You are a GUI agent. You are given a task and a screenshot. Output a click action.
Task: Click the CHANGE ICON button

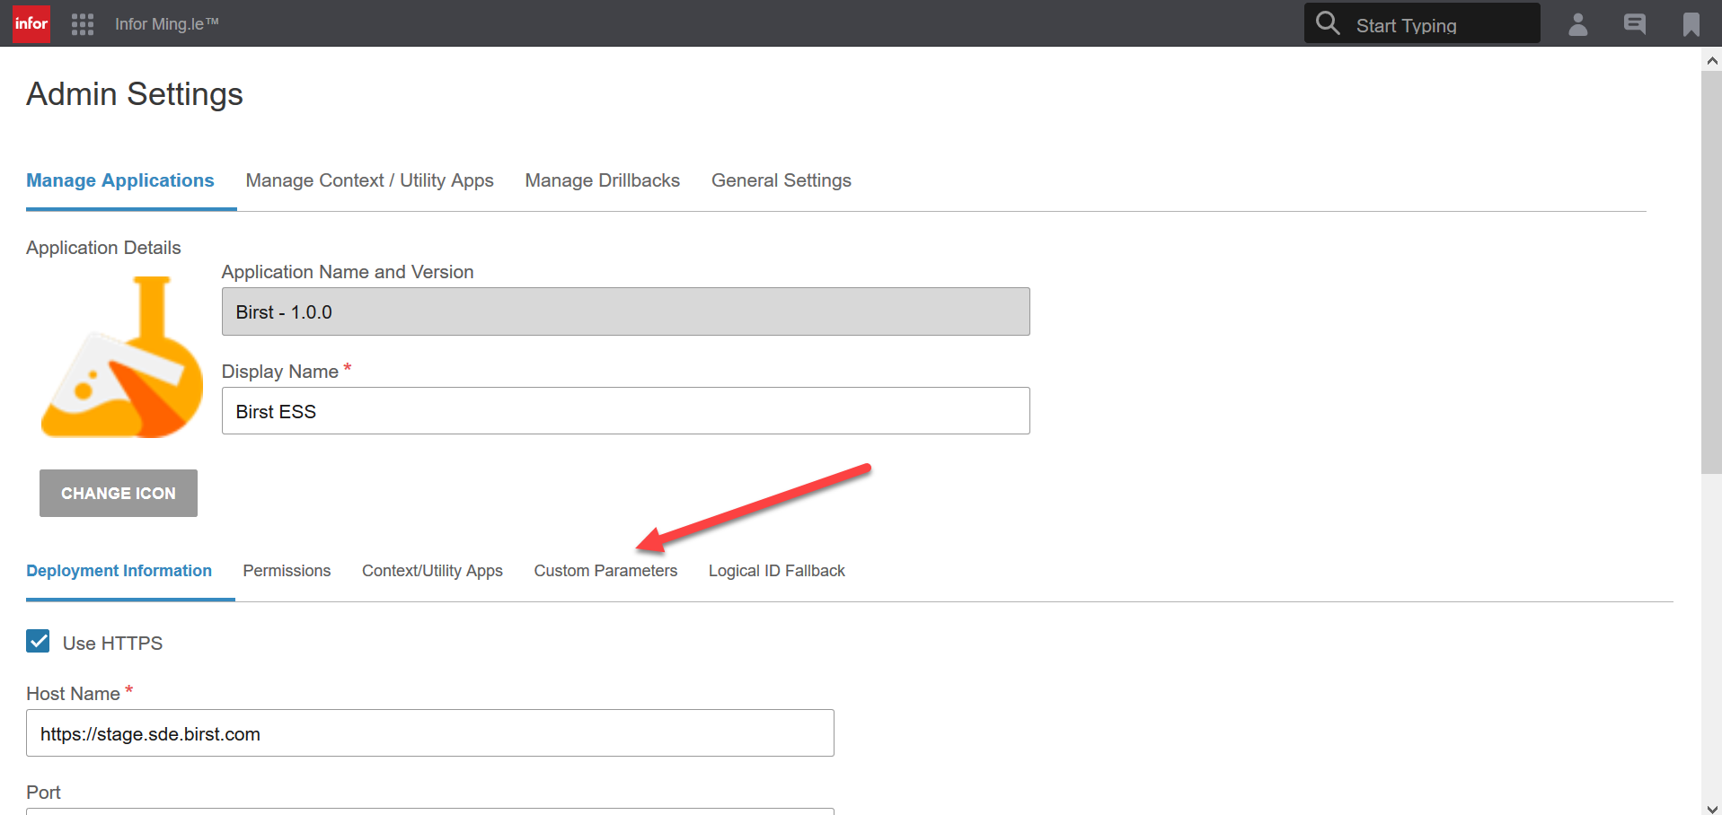coord(119,493)
